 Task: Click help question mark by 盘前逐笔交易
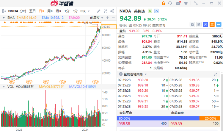click(x=121, y=74)
